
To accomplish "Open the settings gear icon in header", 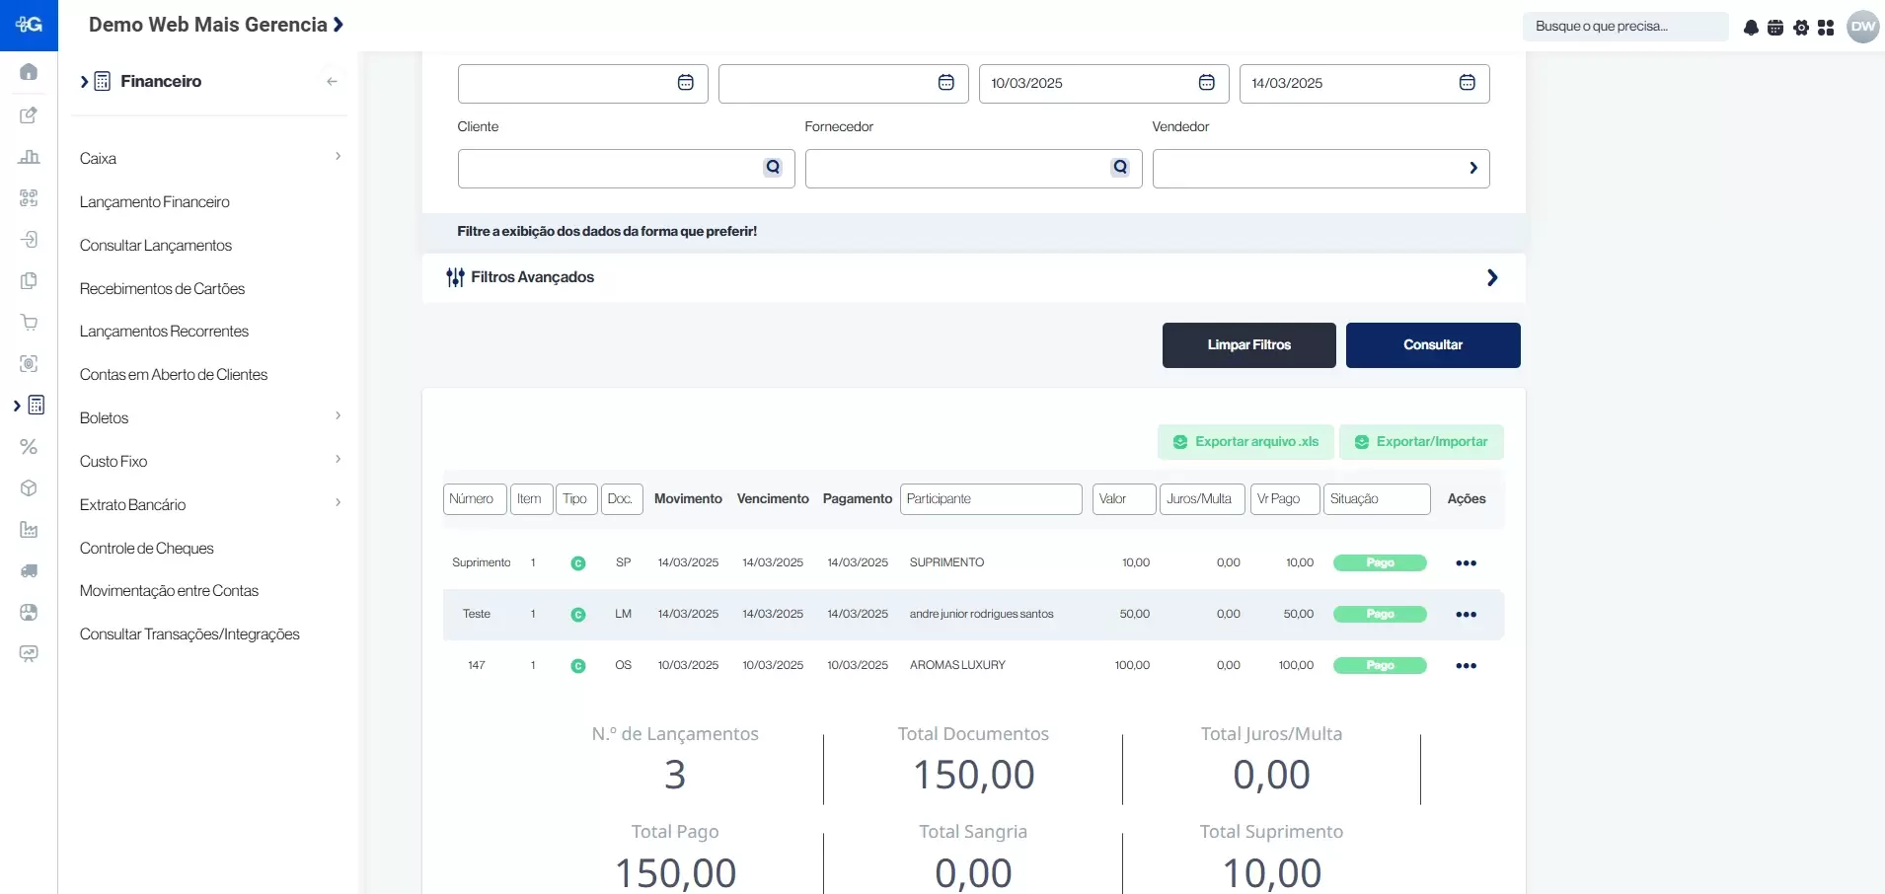I will pyautogui.click(x=1801, y=28).
